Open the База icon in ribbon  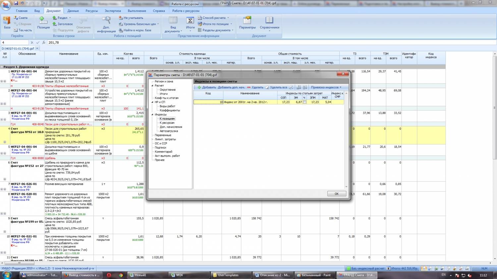coord(7,23)
